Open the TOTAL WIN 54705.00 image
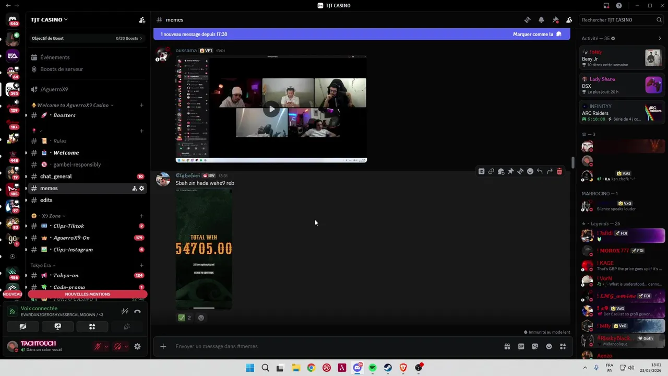Screen dimensions: 668x376 [204, 249]
